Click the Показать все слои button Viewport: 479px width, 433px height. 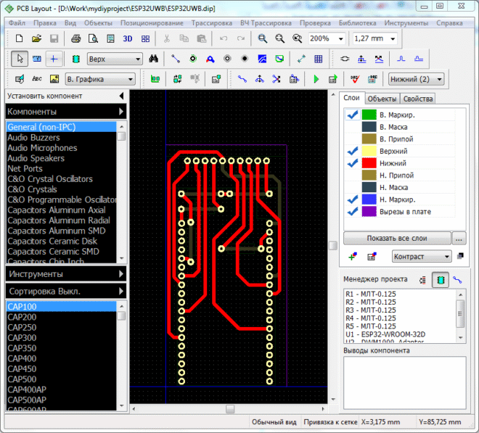(397, 238)
